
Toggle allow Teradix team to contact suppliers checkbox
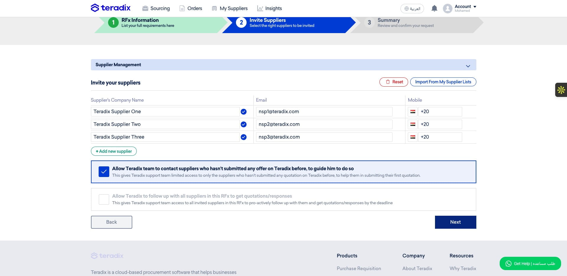[104, 172]
